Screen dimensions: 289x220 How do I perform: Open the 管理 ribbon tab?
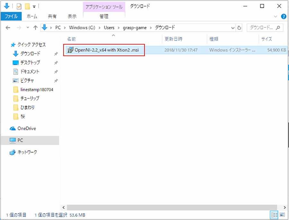tap(104, 16)
